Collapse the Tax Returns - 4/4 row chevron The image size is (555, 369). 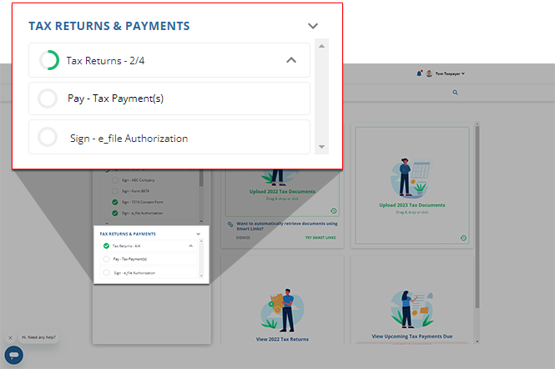[191, 245]
